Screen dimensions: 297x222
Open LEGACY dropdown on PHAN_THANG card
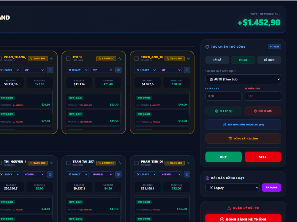coord(10,70)
